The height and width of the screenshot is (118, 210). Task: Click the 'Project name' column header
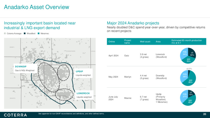click(x=128, y=42)
